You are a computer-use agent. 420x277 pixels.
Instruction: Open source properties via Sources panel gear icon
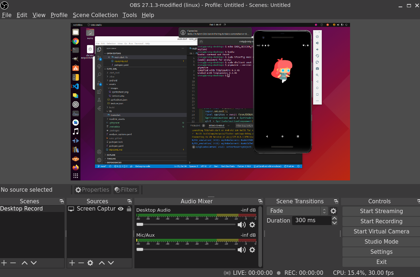point(90,263)
